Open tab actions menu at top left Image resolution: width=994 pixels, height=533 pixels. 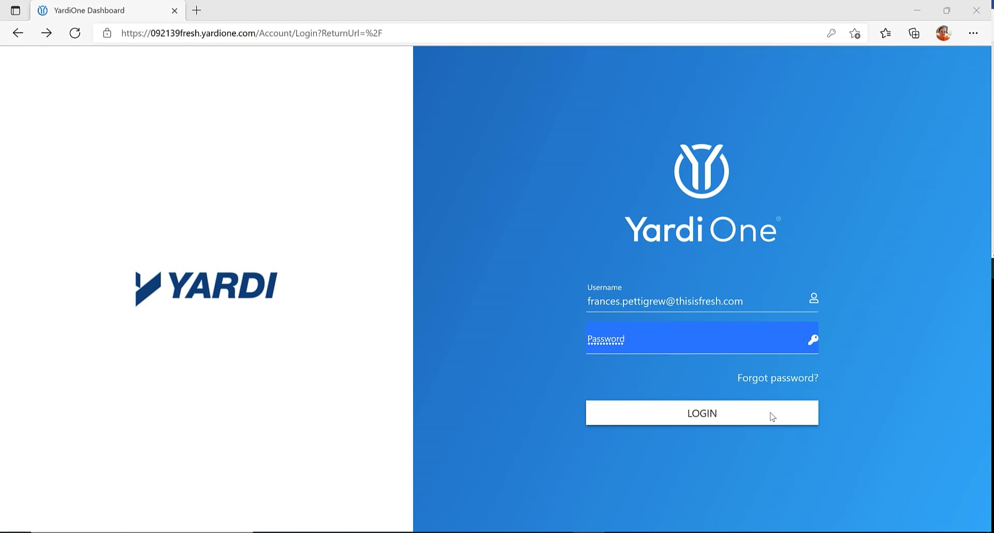pos(15,10)
